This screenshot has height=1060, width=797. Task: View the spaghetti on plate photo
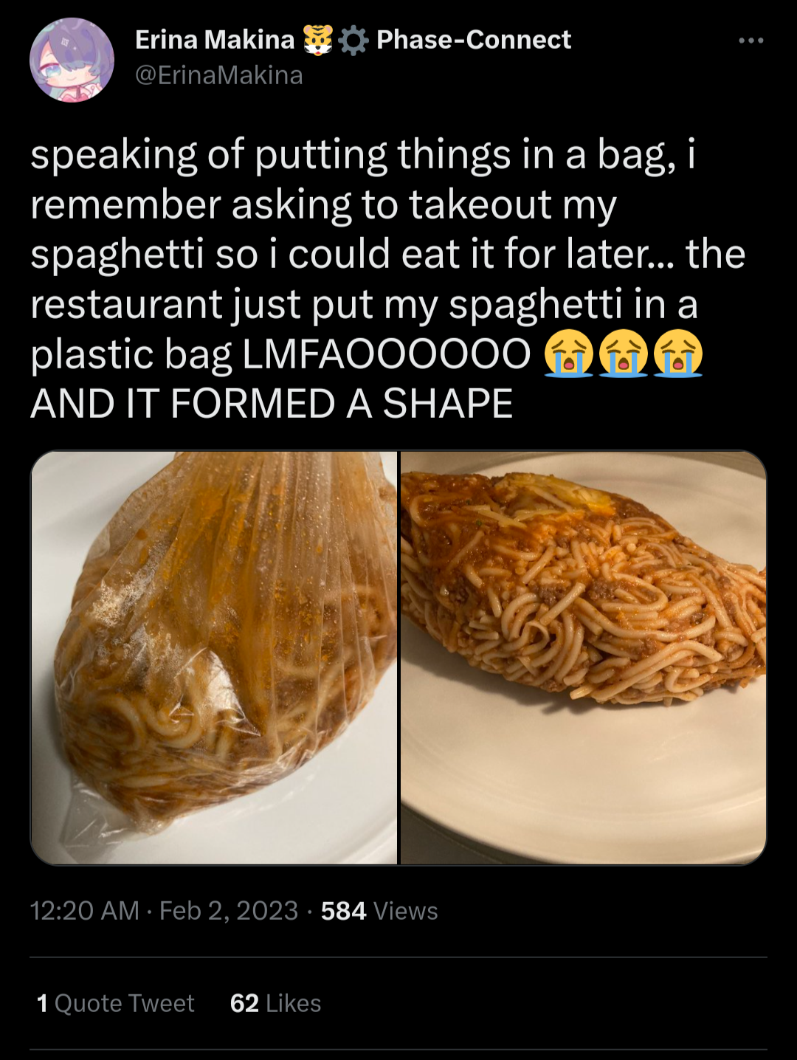tap(584, 657)
